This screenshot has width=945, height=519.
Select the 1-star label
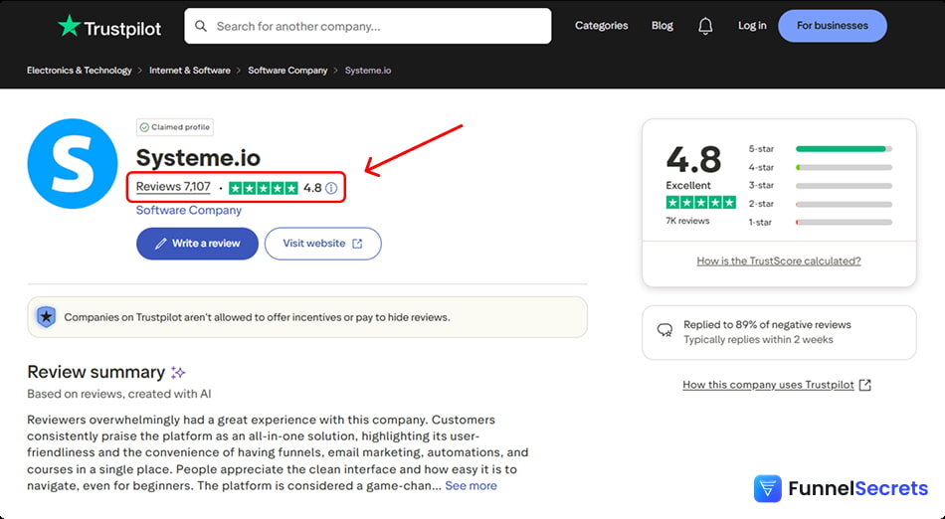(760, 222)
